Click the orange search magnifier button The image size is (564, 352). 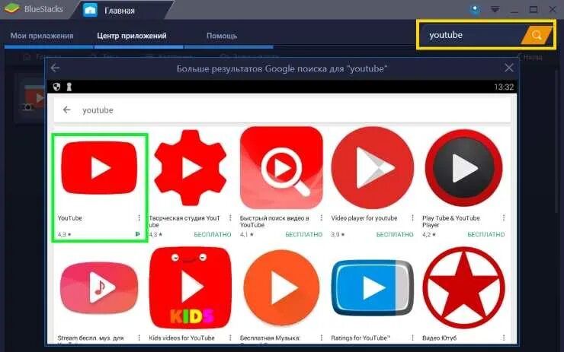[x=537, y=35]
